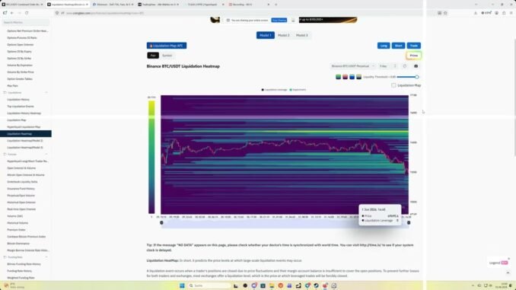Pick the green color theme swatch
The width and height of the screenshot is (516, 290).
coord(338,77)
